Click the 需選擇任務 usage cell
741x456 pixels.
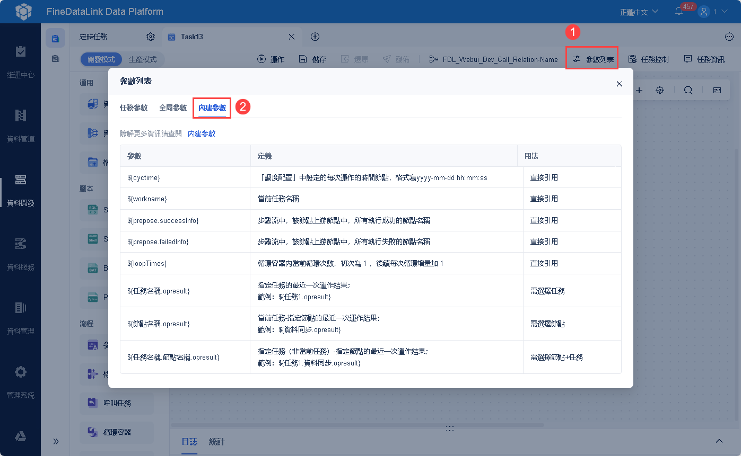pyautogui.click(x=572, y=291)
